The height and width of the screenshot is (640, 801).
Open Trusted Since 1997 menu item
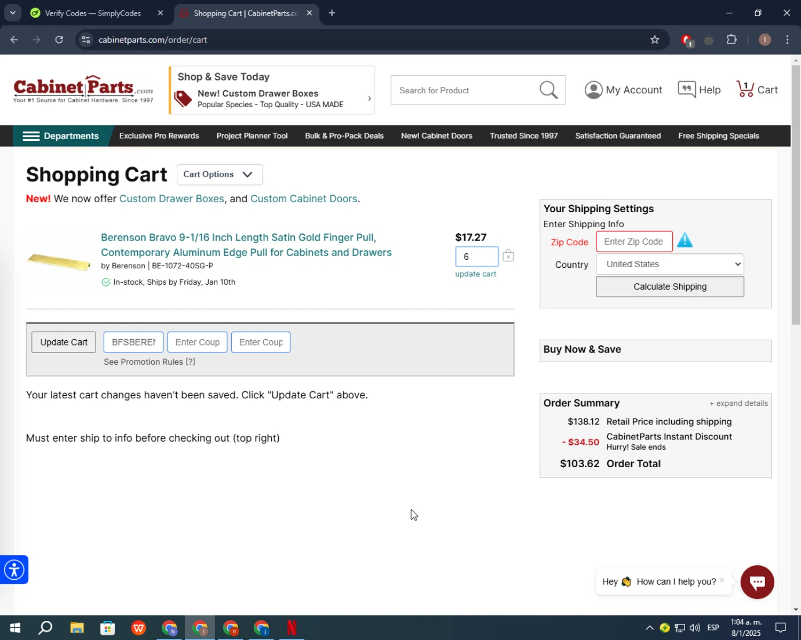tap(524, 136)
